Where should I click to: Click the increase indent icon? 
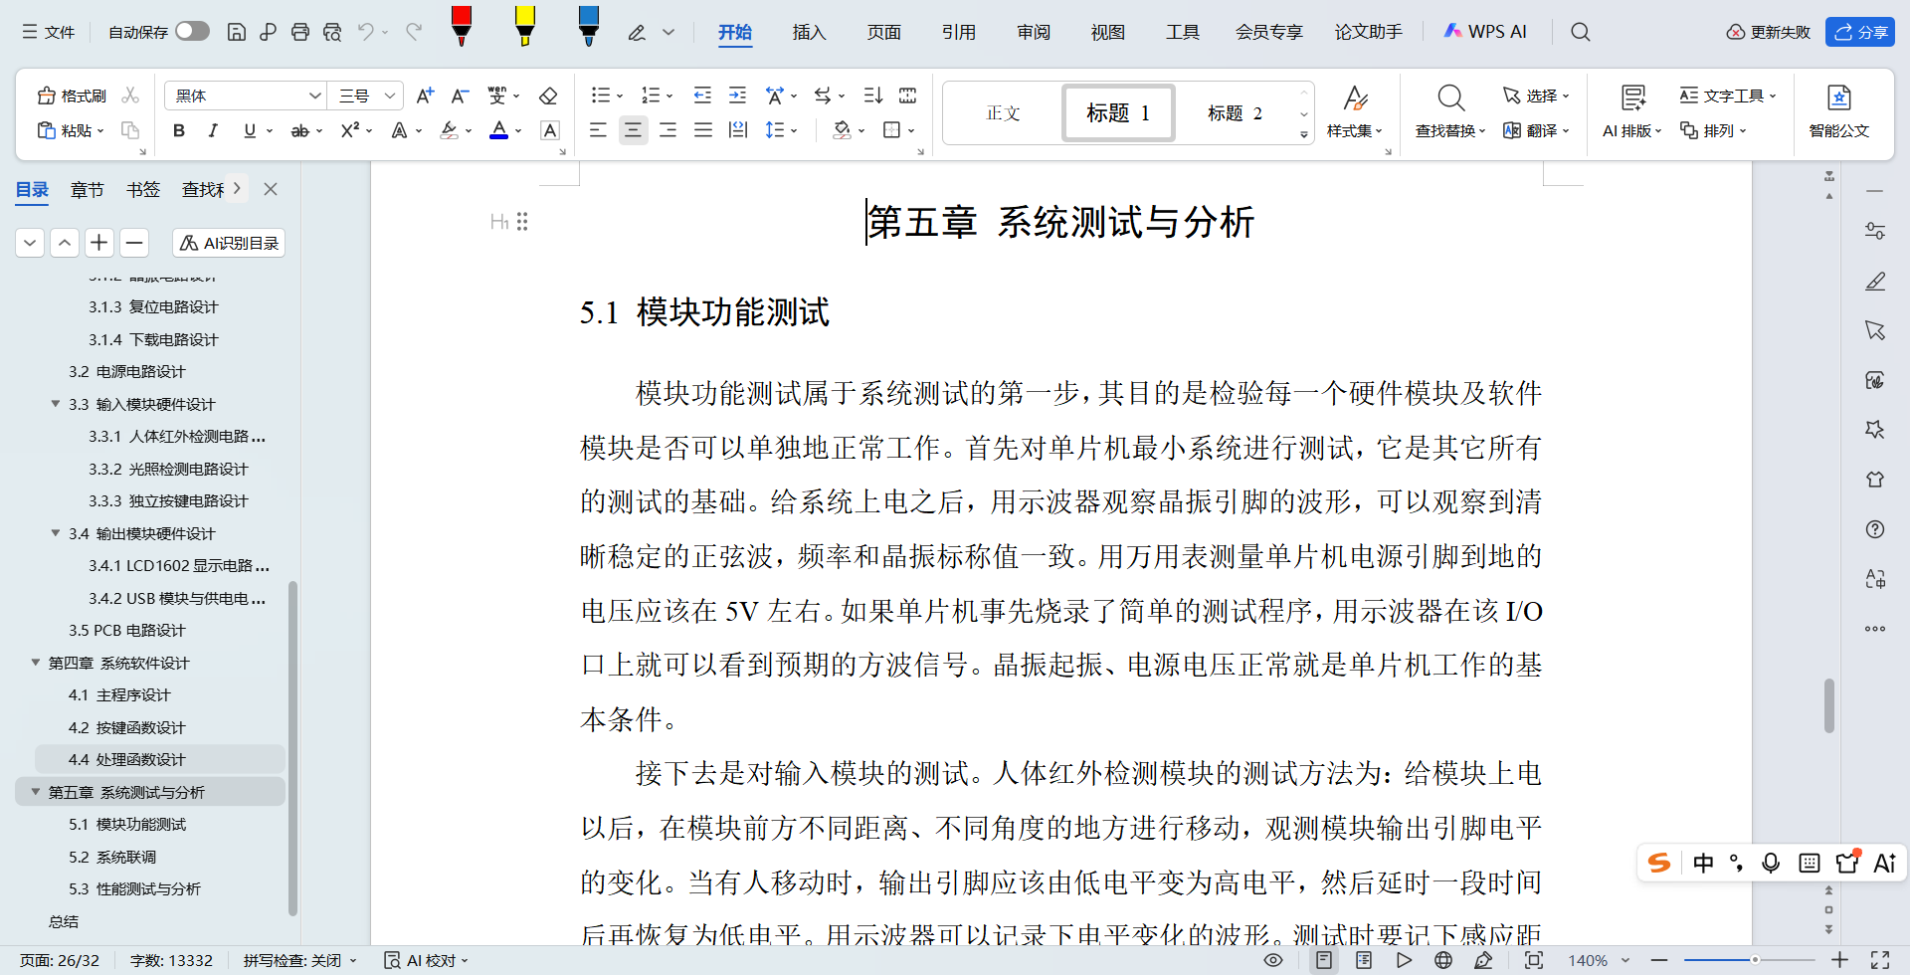pyautogui.click(x=737, y=96)
